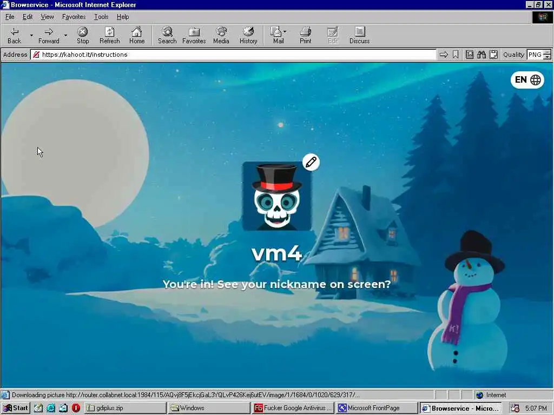Open the Forward history dropdown arrow
The image size is (554, 415).
[65, 35]
